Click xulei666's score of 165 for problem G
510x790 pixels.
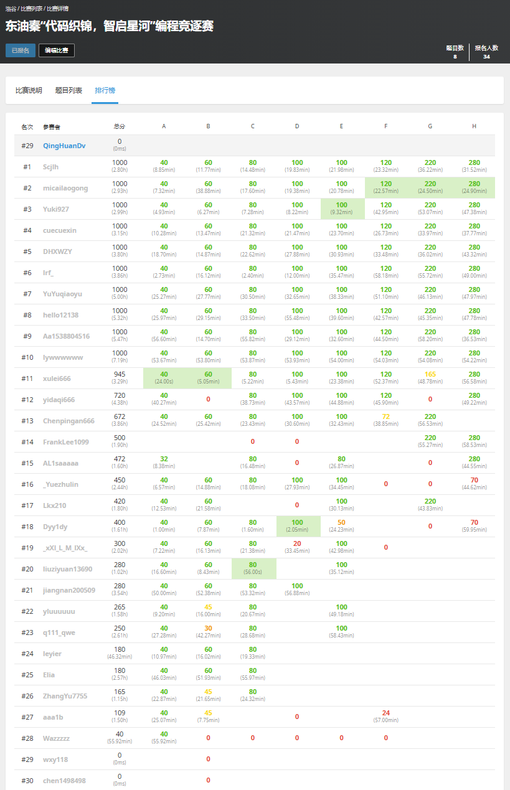(430, 375)
